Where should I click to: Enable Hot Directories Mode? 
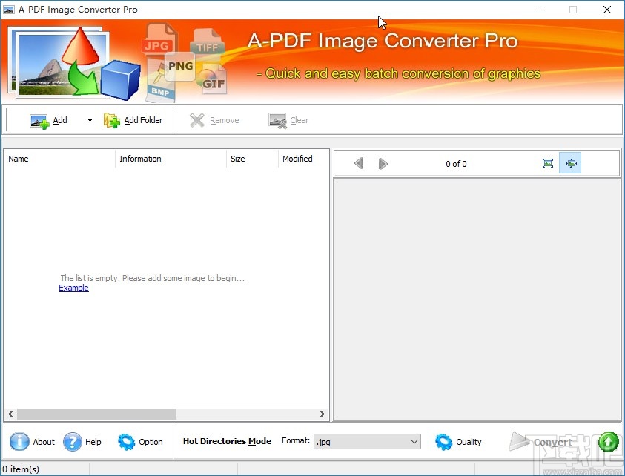(227, 441)
